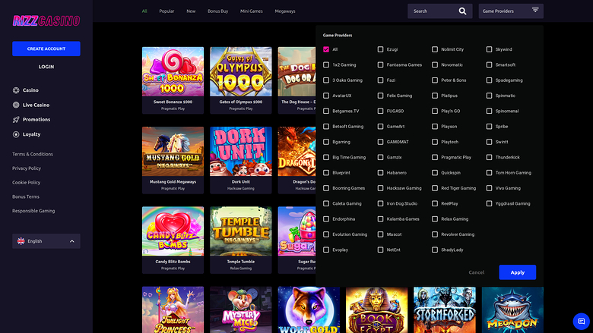Check the Hacksaw Gaming checkbox
593x333 pixels.
click(380, 188)
